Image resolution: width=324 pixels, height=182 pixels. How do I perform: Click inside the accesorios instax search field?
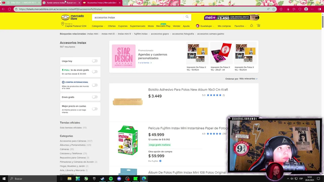(138, 17)
